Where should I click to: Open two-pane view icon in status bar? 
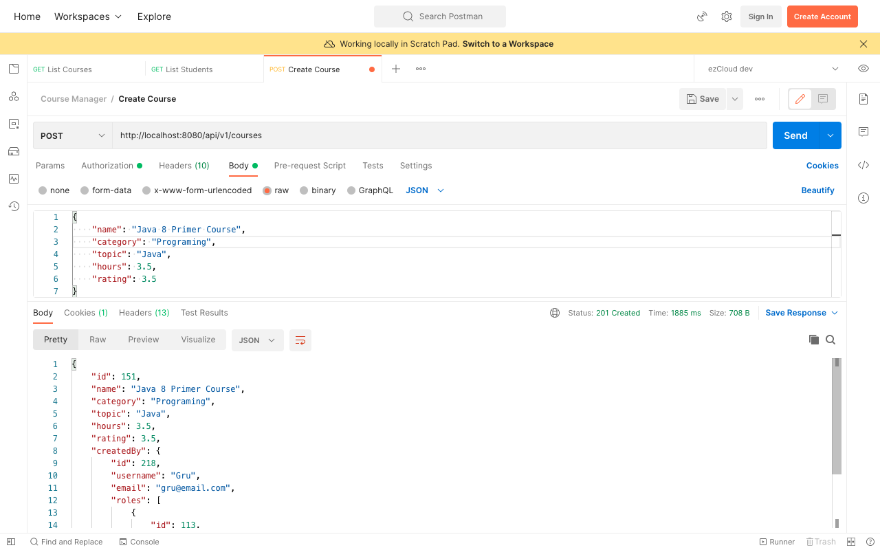(x=851, y=542)
